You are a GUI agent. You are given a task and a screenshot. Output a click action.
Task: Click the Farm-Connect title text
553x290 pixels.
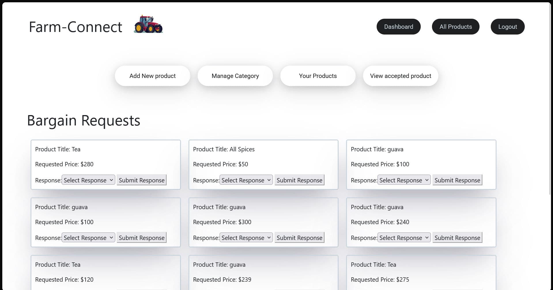click(x=75, y=26)
